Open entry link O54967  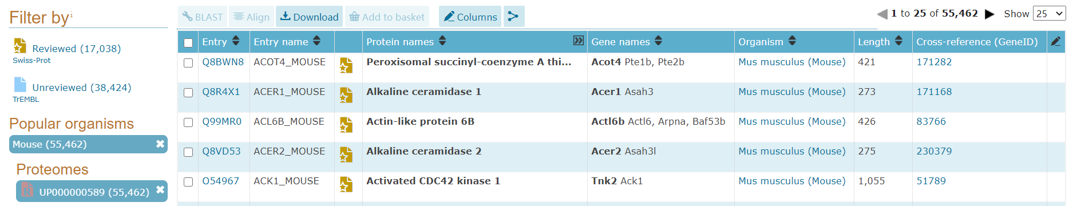coord(221,181)
